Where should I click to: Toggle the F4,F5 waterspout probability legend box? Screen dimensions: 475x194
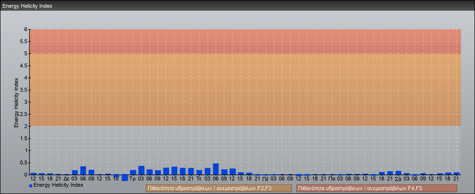click(376, 188)
